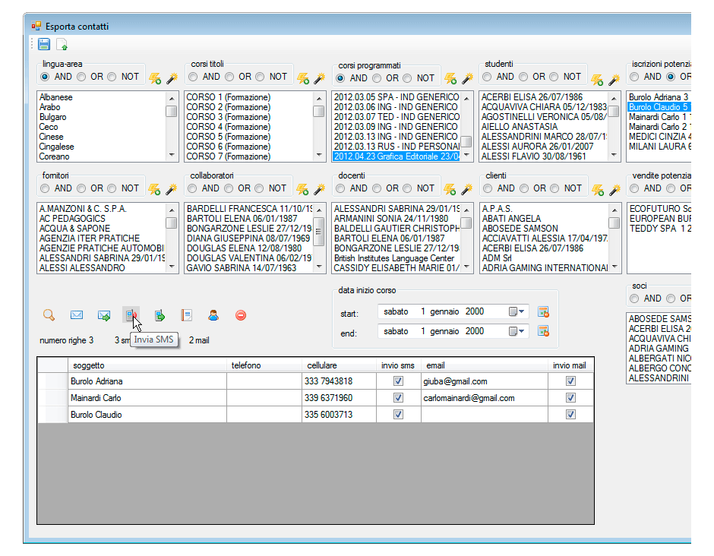The image size is (714, 556).
Task: Click the Invia SMS phone icon
Action: point(131,315)
